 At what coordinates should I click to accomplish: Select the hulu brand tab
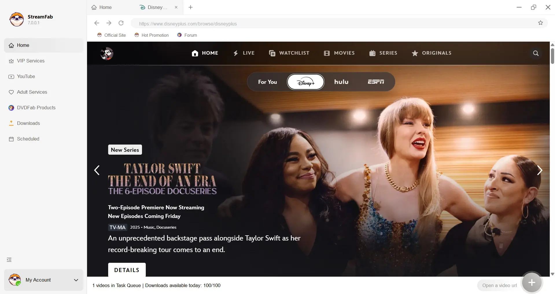341,82
